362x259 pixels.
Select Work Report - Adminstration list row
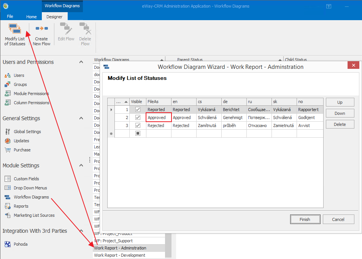click(x=129, y=248)
